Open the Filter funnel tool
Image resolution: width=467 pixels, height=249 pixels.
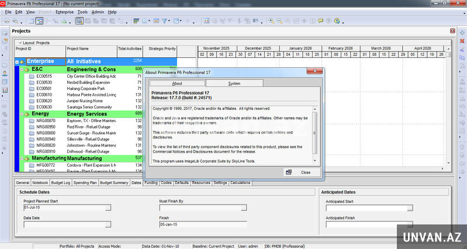[x=165, y=21]
